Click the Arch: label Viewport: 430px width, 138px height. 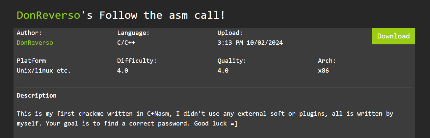pyautogui.click(x=327, y=61)
